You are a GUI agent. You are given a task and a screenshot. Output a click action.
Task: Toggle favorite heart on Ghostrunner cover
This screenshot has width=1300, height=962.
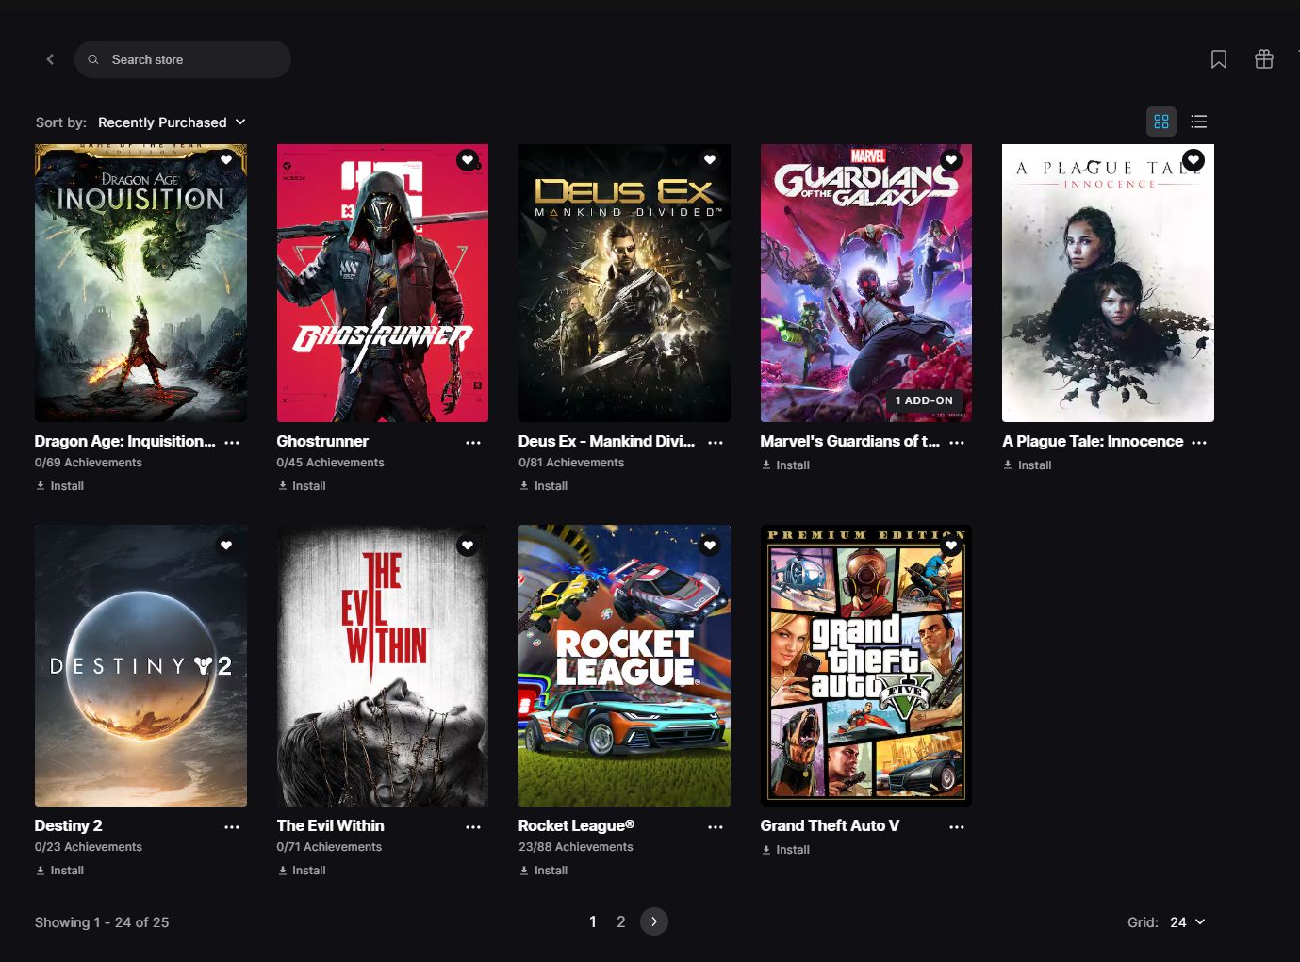coord(468,160)
